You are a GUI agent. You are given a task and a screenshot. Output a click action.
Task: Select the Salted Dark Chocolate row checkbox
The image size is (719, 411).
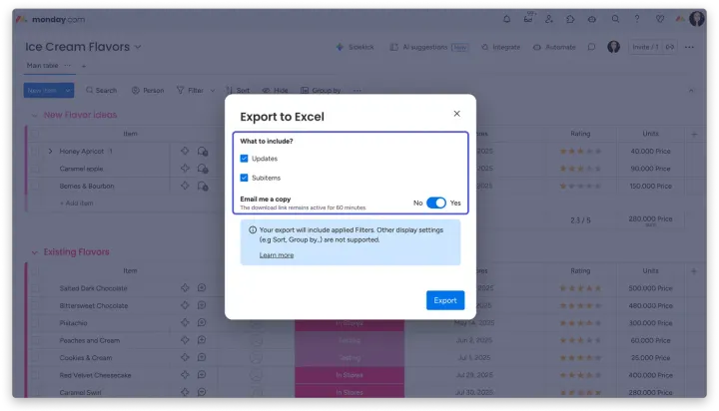[35, 288]
